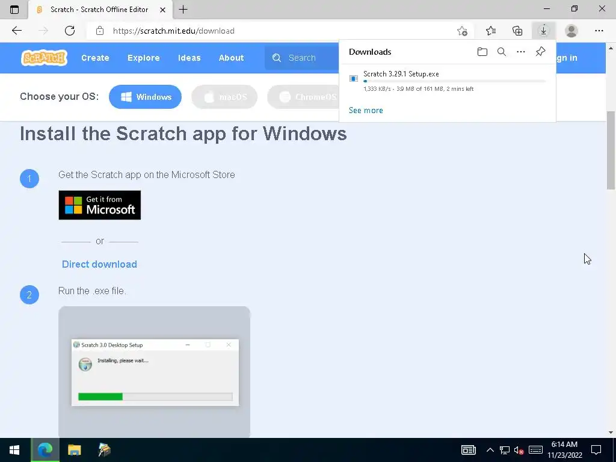Open a new browser tab

point(183,10)
